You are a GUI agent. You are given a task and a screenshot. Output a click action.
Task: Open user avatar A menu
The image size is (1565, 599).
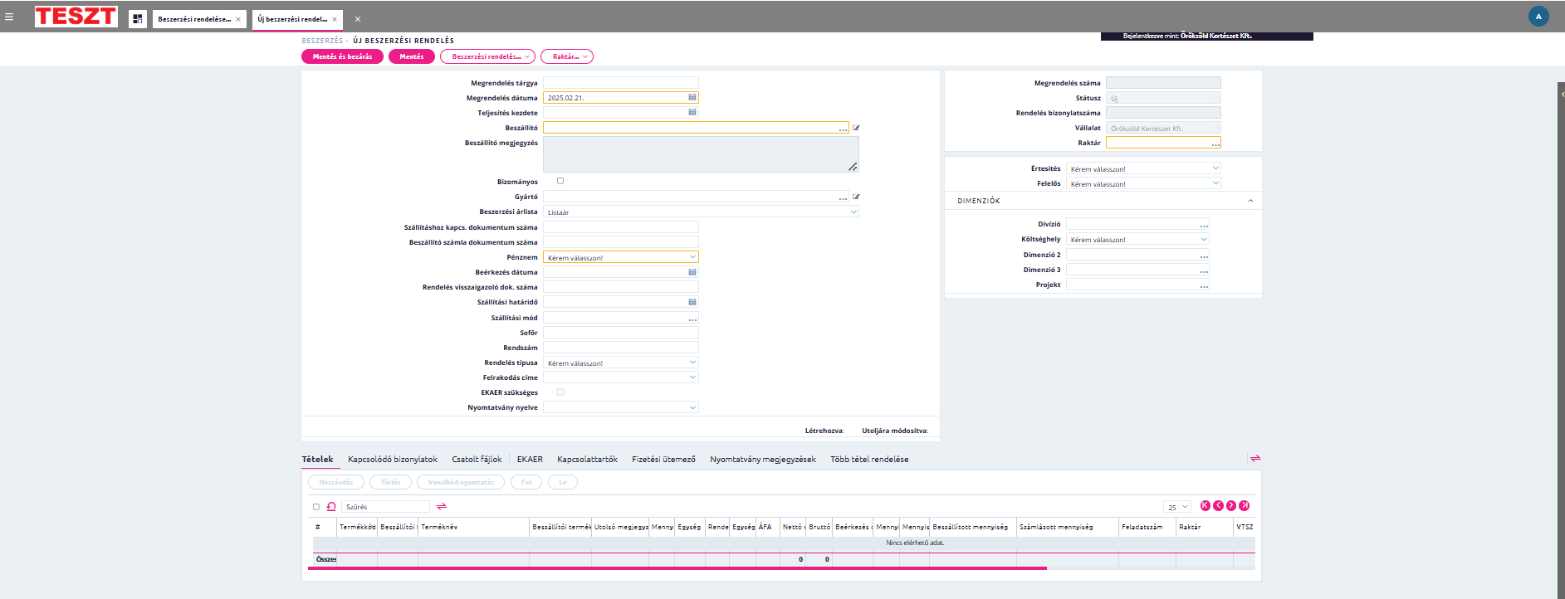[1538, 17]
